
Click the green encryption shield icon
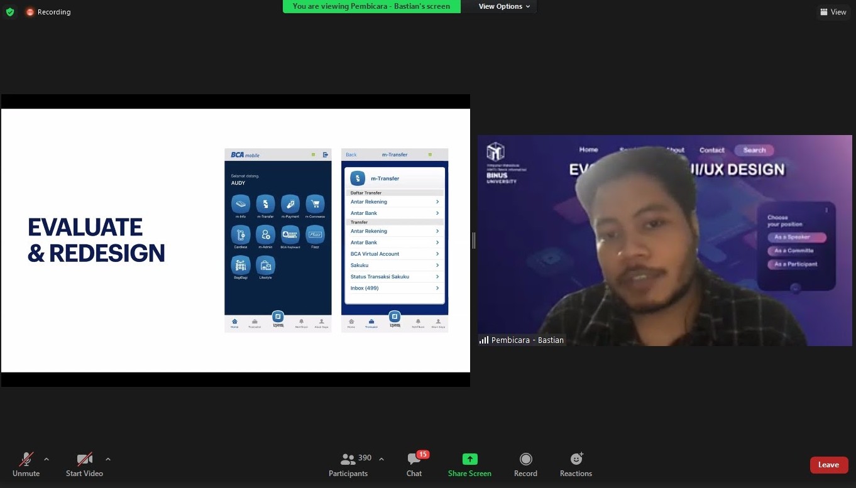tap(9, 12)
